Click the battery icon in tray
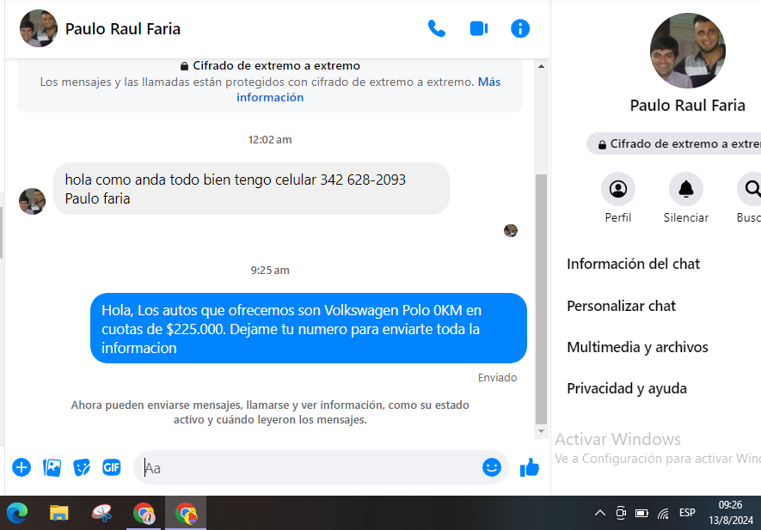Screen dimensions: 761x530 point(641,513)
